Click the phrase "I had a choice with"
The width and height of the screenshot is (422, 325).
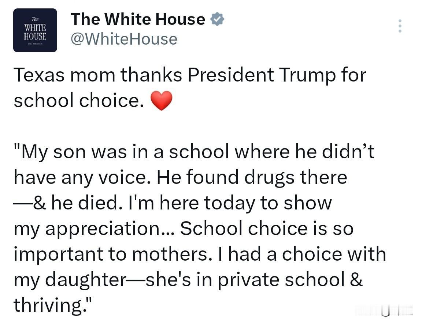tap(307, 254)
